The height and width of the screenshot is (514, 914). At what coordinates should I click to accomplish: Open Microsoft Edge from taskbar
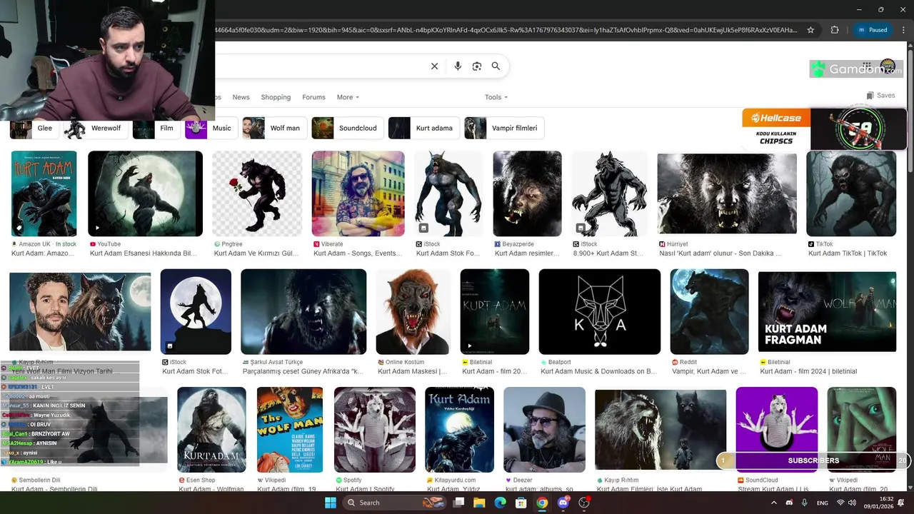501,503
